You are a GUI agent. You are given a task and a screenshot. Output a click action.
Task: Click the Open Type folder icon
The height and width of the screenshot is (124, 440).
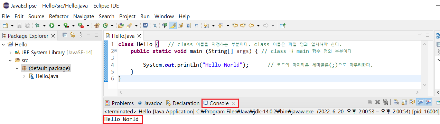pos(121,25)
